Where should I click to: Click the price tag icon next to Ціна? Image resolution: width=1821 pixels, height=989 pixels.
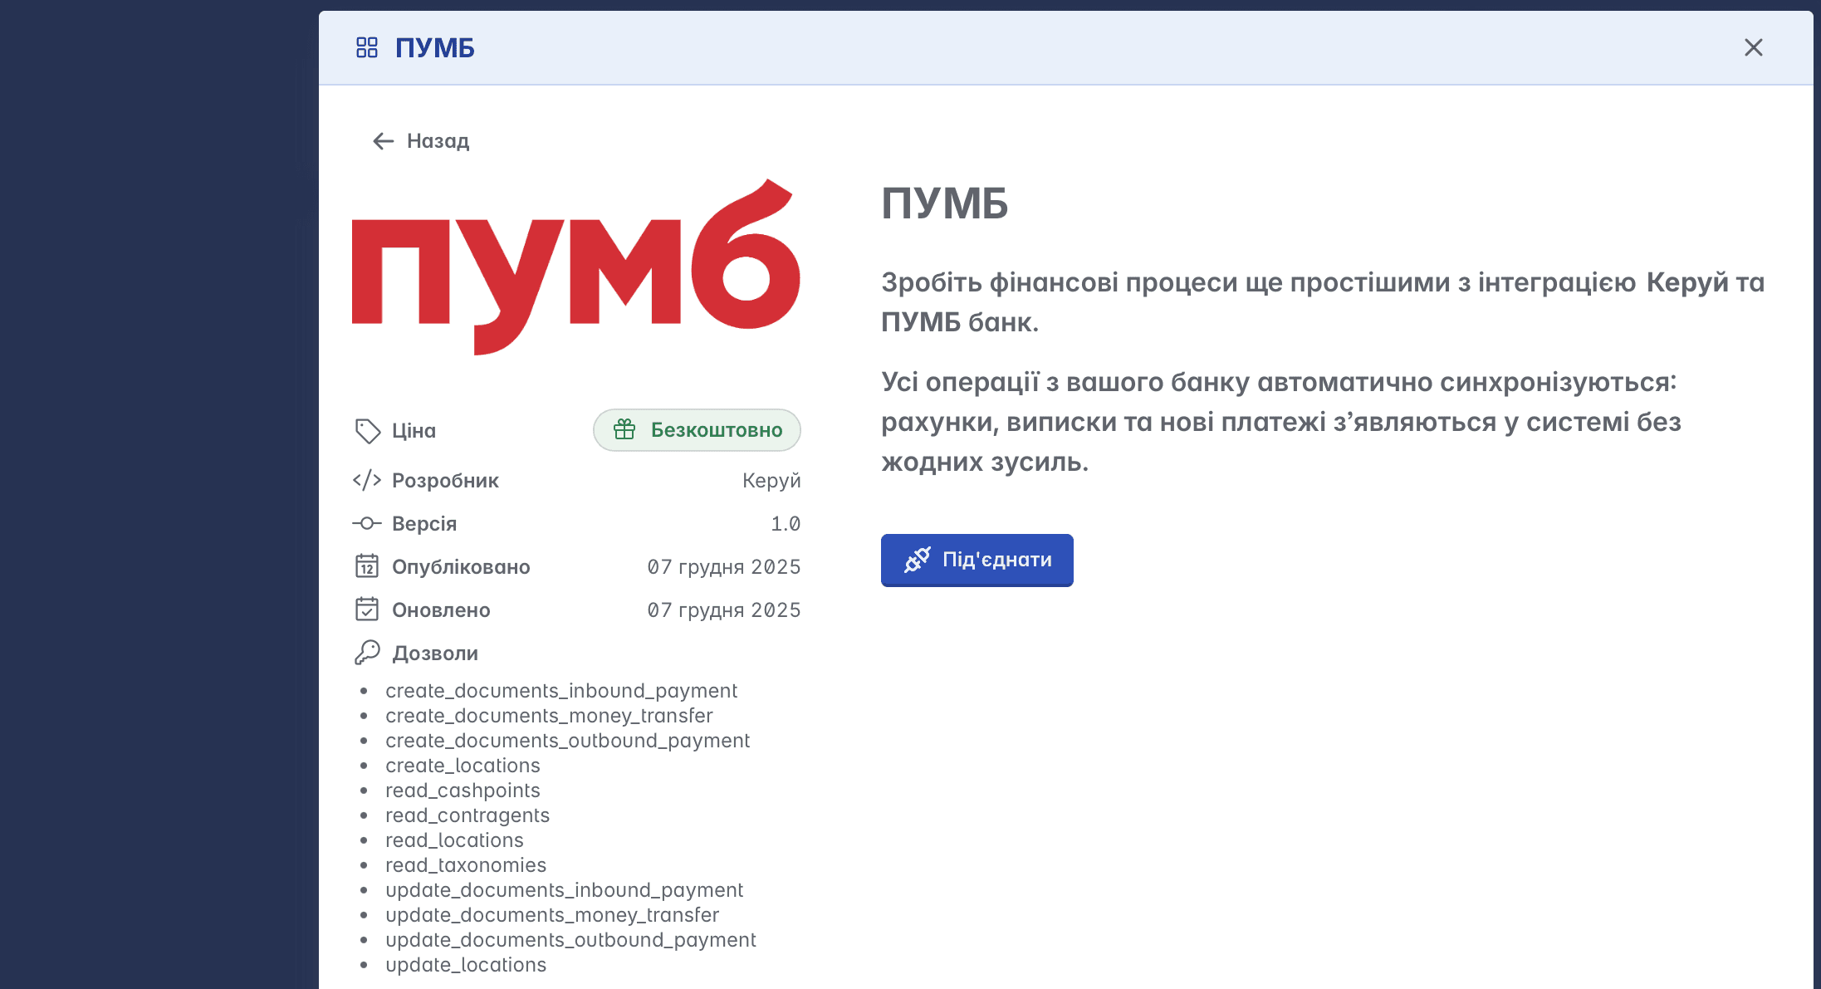click(367, 430)
